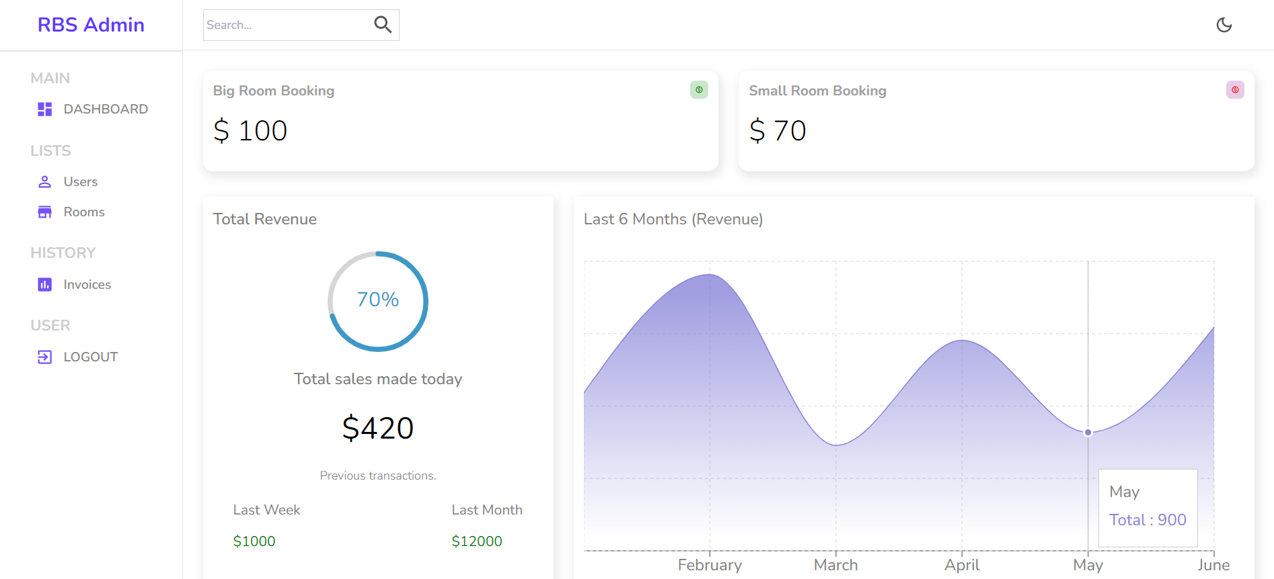Image resolution: width=1274 pixels, height=579 pixels.
Task: Click the RBS Admin logo link
Action: pos(91,25)
